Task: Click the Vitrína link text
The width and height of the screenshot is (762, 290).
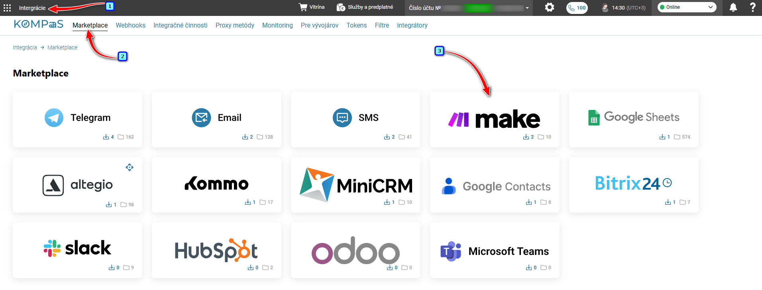Action: (x=317, y=7)
